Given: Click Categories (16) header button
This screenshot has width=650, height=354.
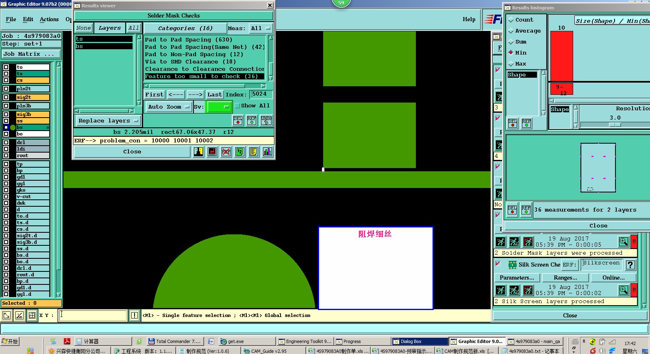Looking at the screenshot, I should 185,28.
